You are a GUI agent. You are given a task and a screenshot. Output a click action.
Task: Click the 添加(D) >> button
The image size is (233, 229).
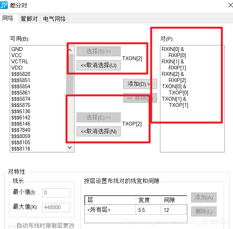pyautogui.click(x=140, y=84)
